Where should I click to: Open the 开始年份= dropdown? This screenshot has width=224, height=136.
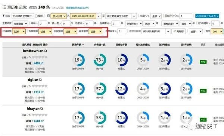(134, 23)
